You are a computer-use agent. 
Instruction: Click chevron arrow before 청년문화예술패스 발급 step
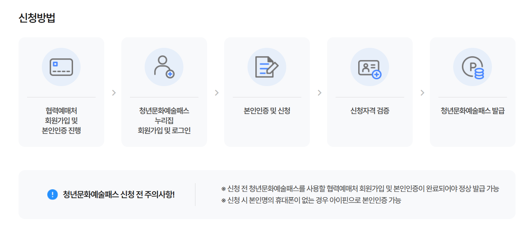pos(422,93)
